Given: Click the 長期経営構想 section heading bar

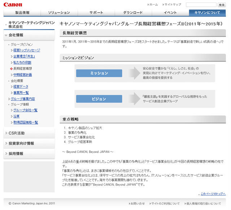Looking at the screenshot, I should click(x=143, y=33).
